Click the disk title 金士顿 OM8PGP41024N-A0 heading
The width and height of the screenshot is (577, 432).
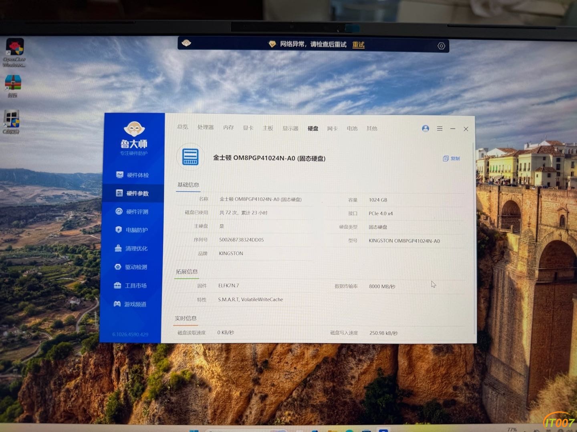point(269,158)
